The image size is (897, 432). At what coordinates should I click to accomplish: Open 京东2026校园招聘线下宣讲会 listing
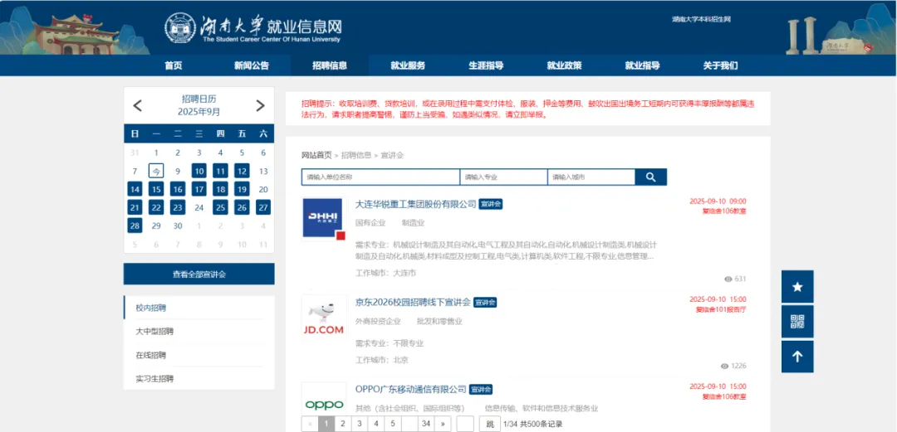413,303
